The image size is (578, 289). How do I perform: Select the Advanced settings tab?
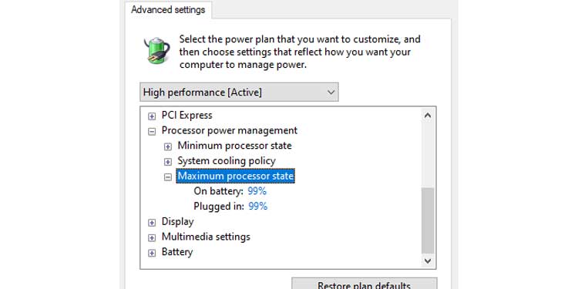coord(168,9)
